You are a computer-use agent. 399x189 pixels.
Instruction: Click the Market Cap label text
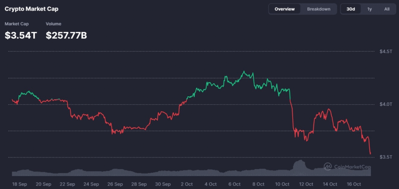click(x=16, y=24)
